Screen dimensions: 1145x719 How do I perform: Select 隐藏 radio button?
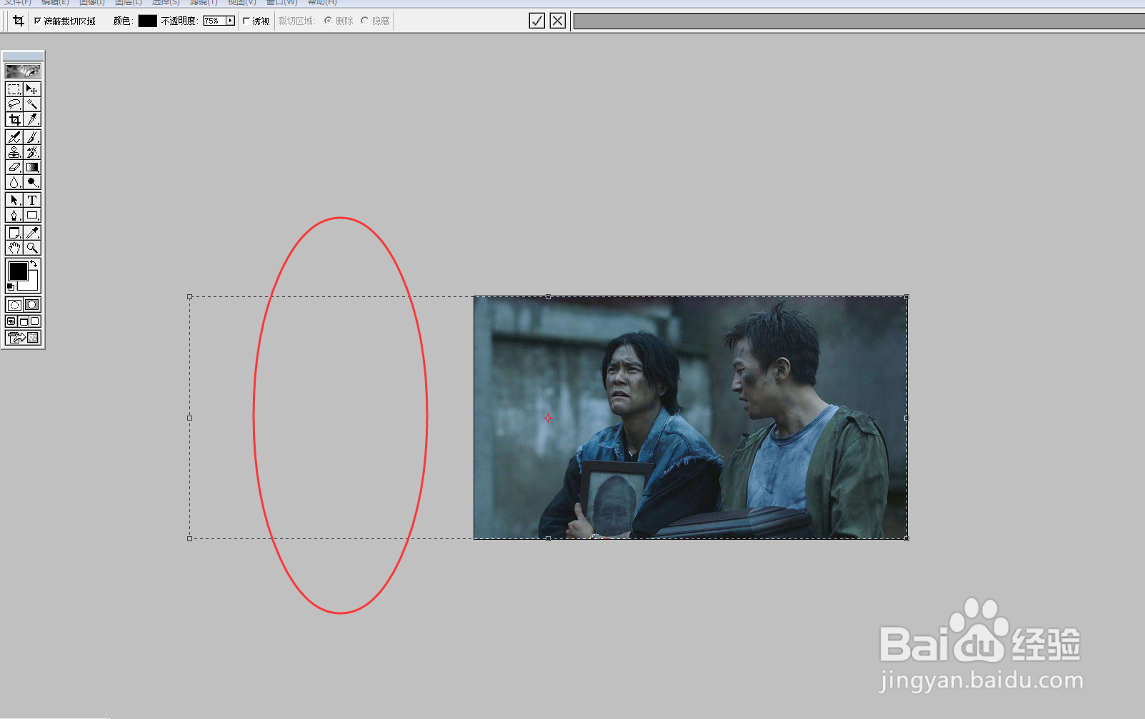click(364, 21)
